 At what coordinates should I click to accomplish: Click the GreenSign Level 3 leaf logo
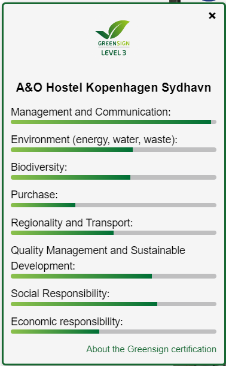(x=113, y=38)
